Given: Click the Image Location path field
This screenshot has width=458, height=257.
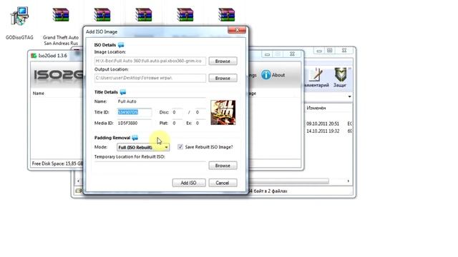Looking at the screenshot, I should [x=150, y=61].
